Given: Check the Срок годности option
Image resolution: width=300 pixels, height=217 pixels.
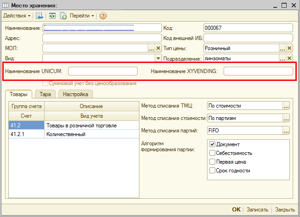Looking at the screenshot, I should [x=213, y=171].
